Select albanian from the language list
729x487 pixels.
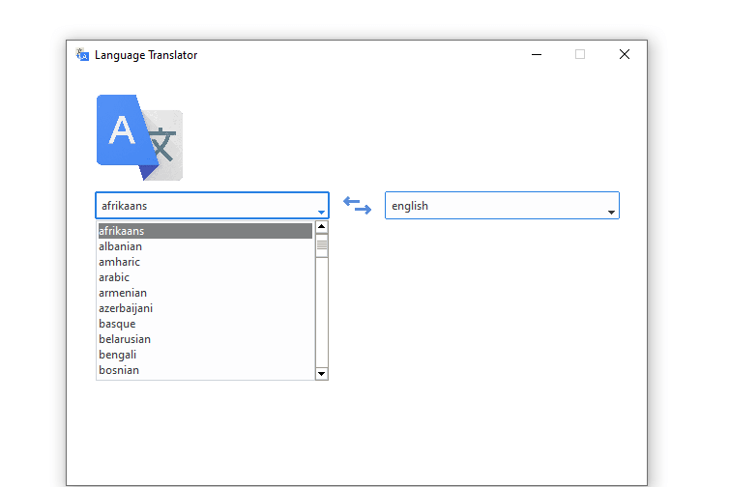[x=120, y=246]
